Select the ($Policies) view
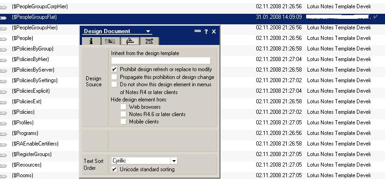The image size is (385, 179). (x=23, y=112)
